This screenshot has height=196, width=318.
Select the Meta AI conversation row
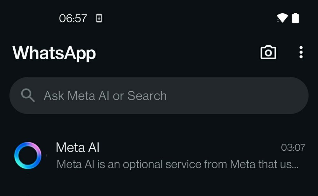[159, 155]
